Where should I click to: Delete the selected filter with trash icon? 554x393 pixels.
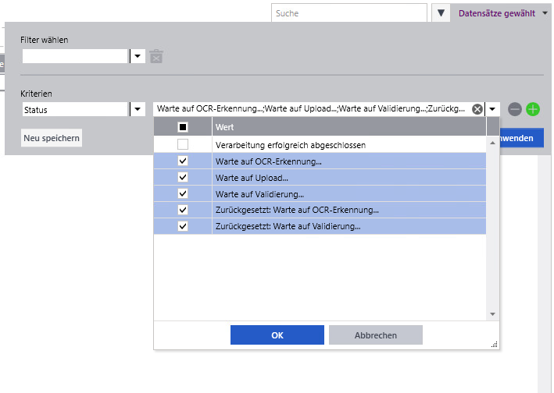click(x=156, y=56)
